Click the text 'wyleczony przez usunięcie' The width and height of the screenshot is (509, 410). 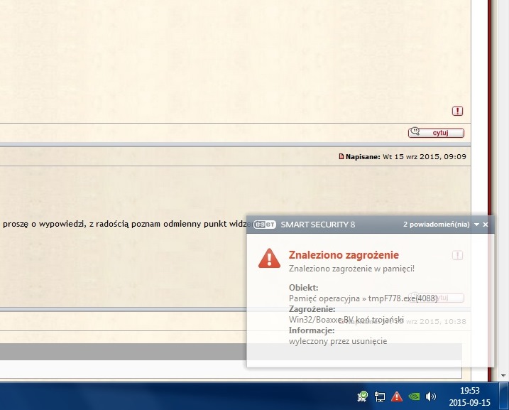338,341
